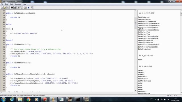Screen dimensions: 182x102
Task: Open the black console window taskbar icon
Action: (78, 99)
